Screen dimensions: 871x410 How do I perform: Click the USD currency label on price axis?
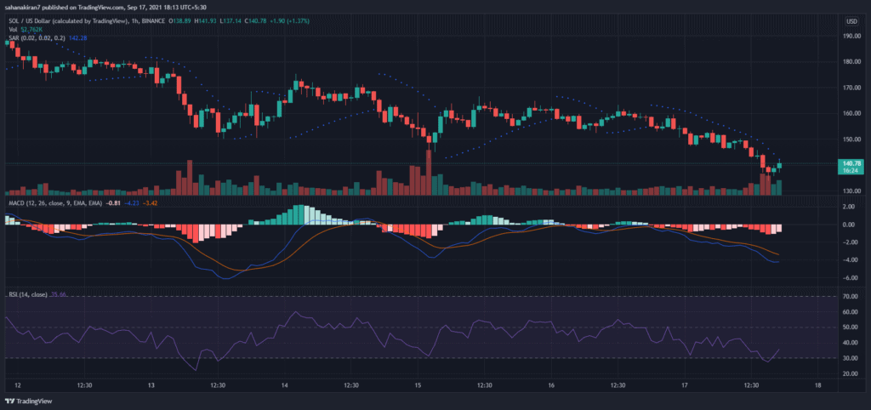(x=851, y=21)
